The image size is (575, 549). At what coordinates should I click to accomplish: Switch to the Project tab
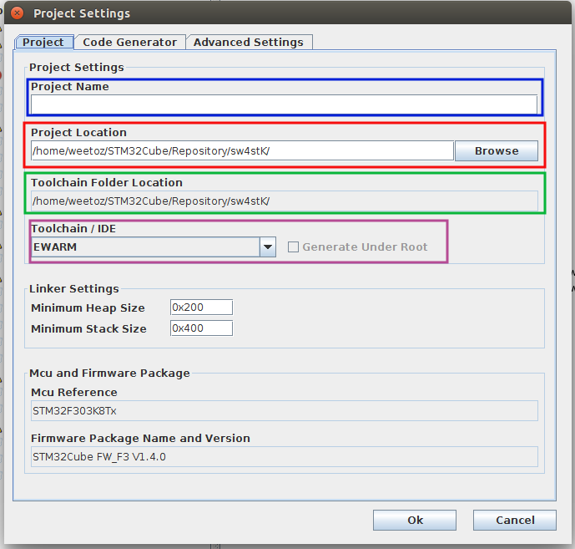click(x=43, y=43)
